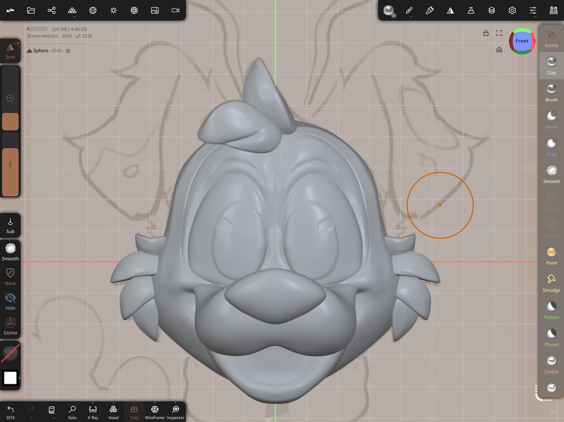
Task: Adjust the brush radius slider
Action: tap(10, 98)
